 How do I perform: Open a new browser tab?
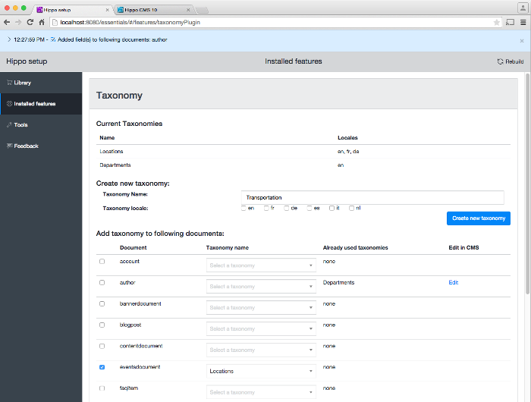tap(202, 11)
